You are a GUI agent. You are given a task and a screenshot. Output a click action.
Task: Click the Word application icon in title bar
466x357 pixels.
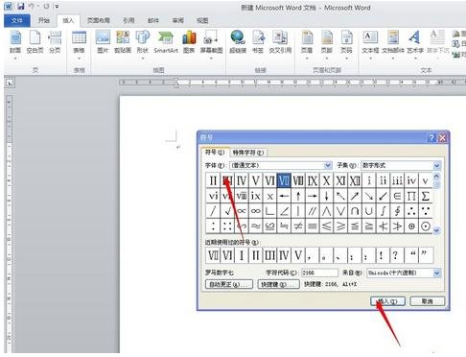click(8, 7)
